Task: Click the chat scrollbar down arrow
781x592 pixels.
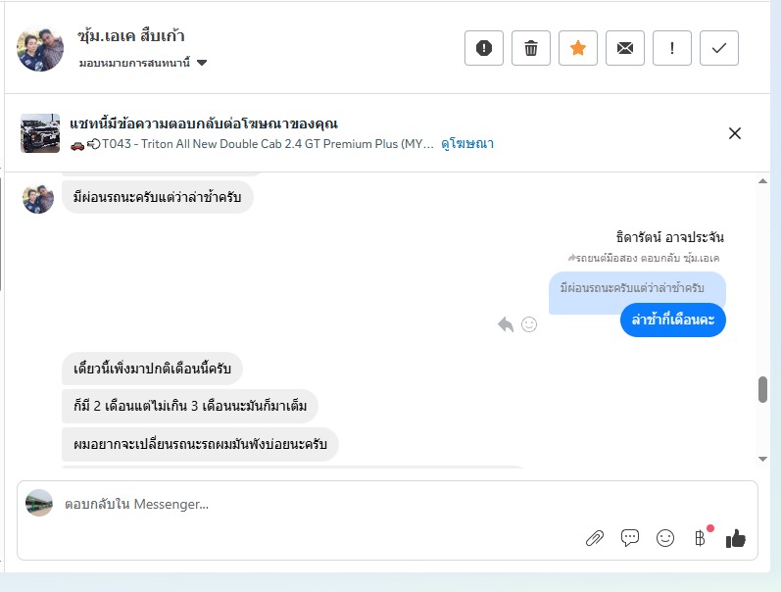Action: 763,459
